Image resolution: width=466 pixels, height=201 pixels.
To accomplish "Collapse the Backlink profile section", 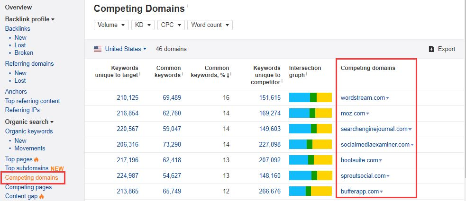I will [30, 19].
